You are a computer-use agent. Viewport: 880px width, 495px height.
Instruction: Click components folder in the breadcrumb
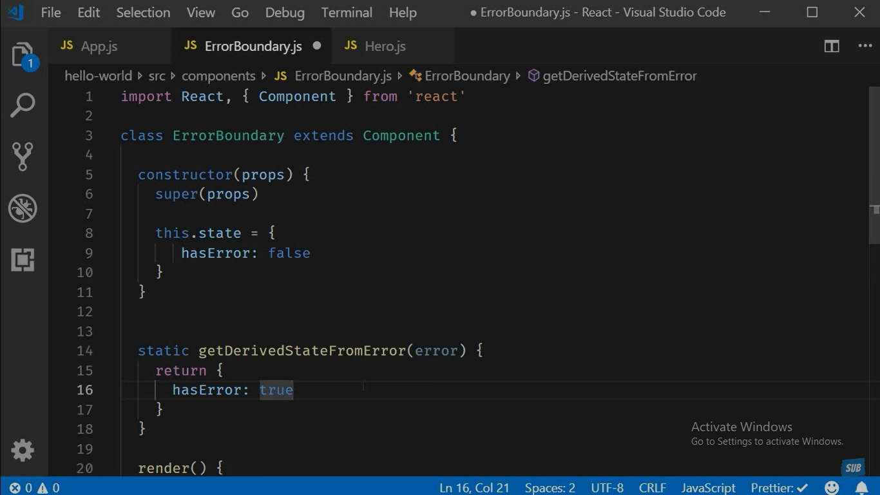[x=218, y=76]
